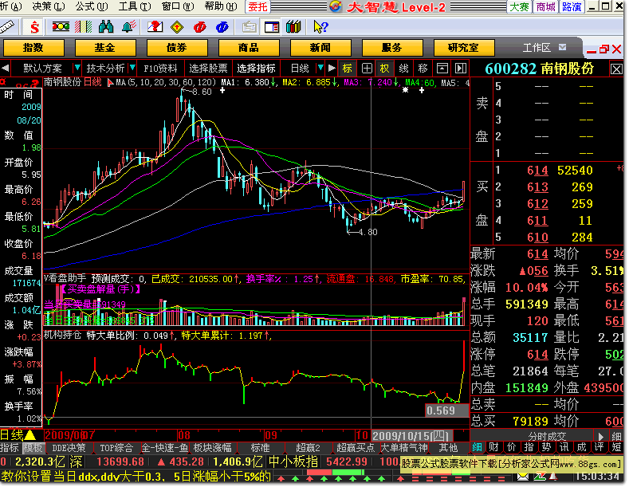The width and height of the screenshot is (629, 487).
Task: Select the TOP综合 bottom tab
Action: click(x=116, y=448)
